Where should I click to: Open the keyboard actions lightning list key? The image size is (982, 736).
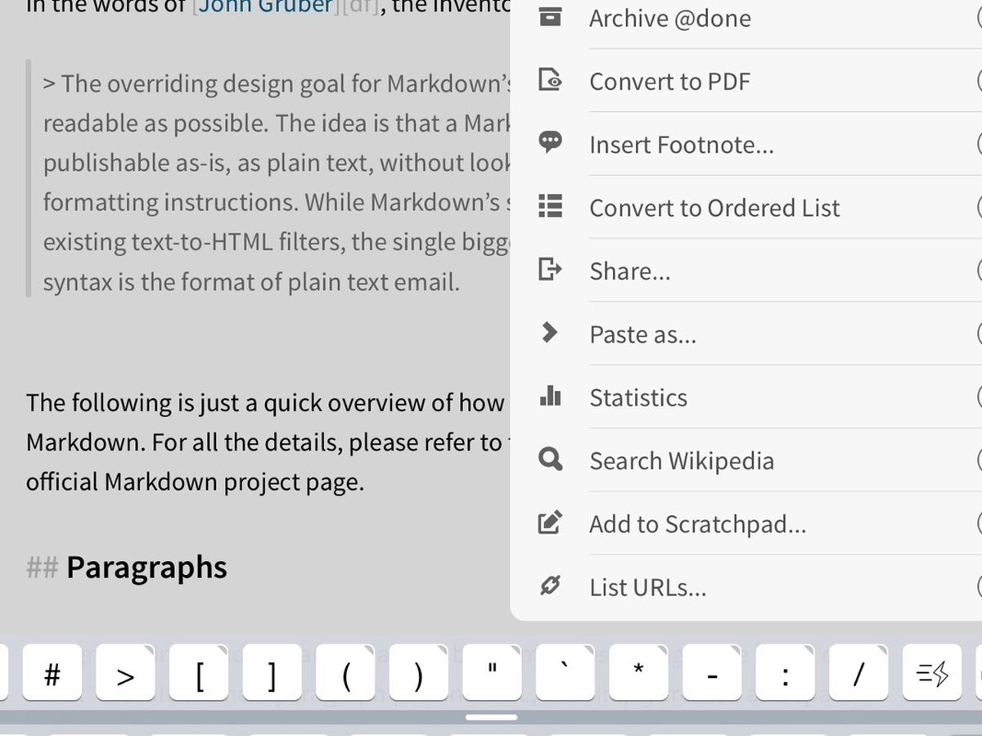(931, 674)
